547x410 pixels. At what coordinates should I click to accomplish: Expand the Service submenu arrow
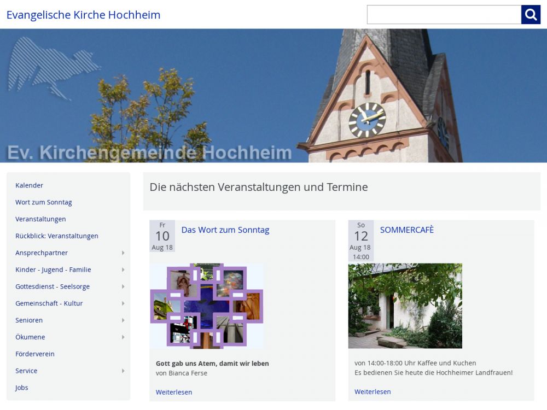click(123, 371)
